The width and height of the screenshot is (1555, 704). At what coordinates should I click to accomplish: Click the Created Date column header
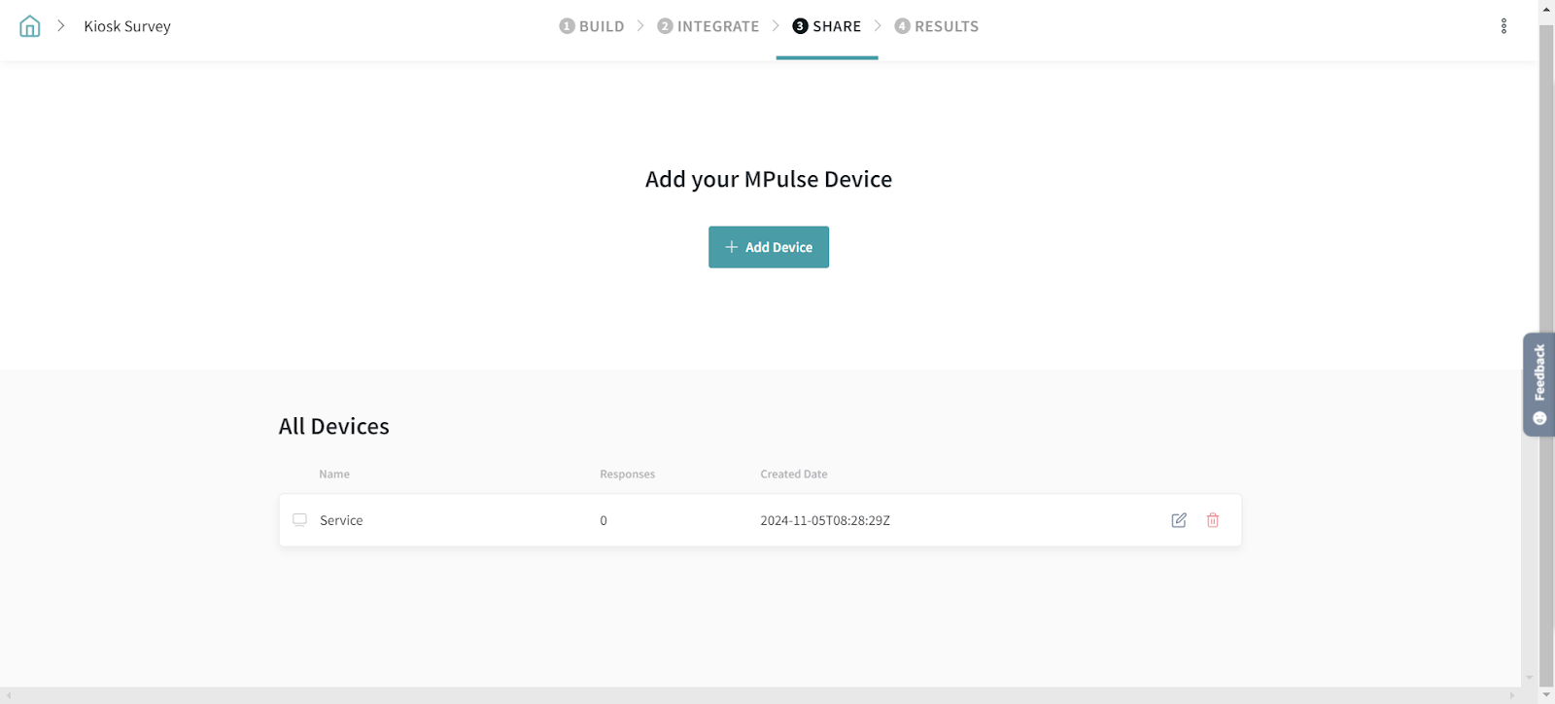point(793,475)
